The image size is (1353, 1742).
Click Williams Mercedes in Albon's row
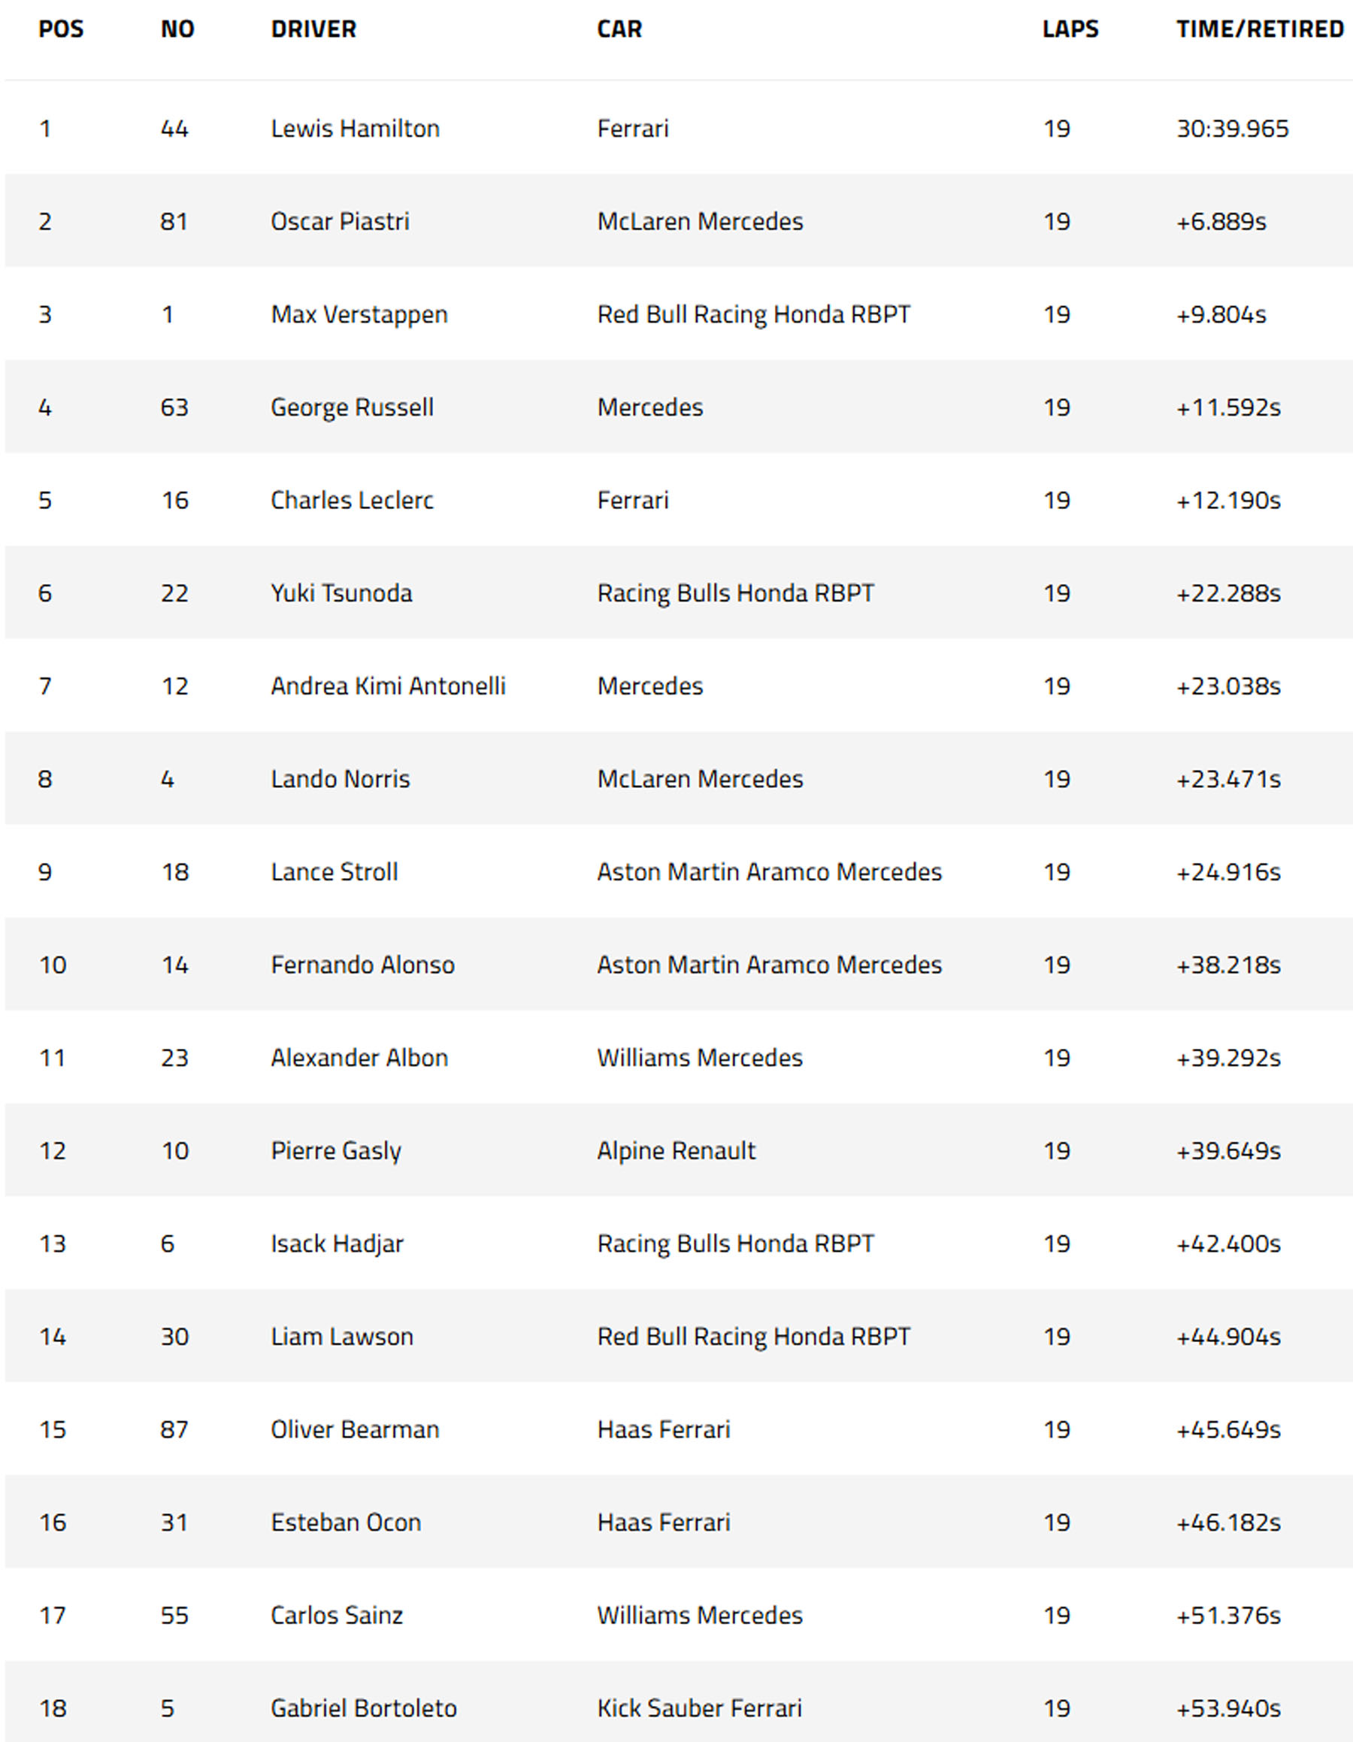pyautogui.click(x=700, y=1058)
